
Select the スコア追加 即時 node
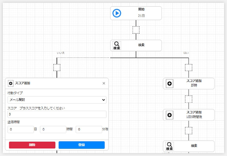click(189, 83)
